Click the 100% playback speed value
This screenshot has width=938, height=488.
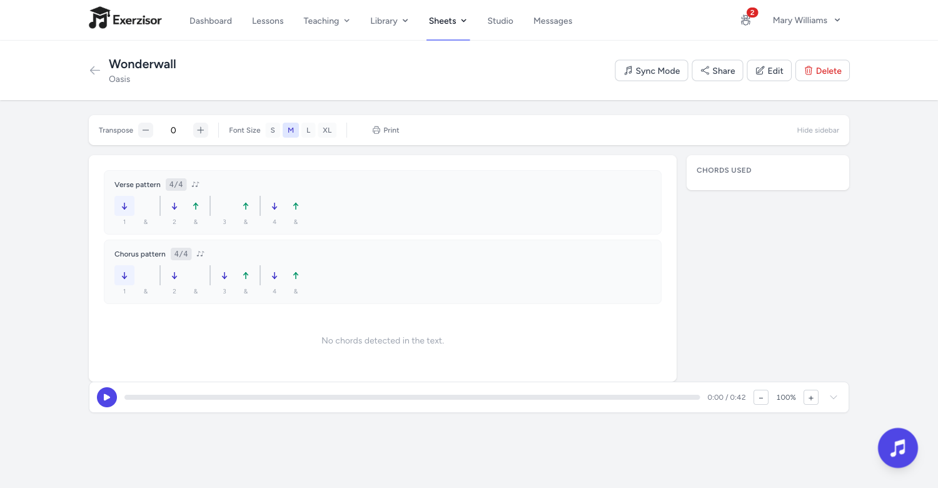tap(786, 397)
